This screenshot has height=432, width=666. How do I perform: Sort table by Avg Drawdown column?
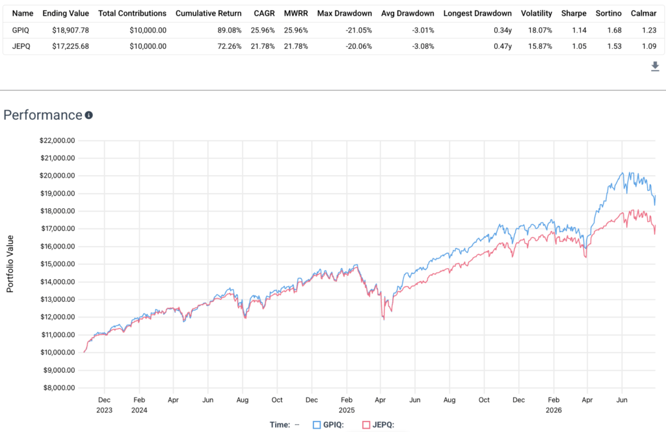coord(407,13)
